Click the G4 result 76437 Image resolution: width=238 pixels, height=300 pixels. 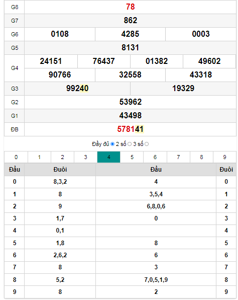pyautogui.click(x=103, y=61)
